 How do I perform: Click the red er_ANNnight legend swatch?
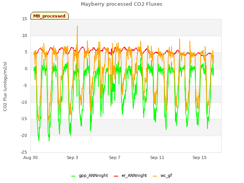coord(116,176)
